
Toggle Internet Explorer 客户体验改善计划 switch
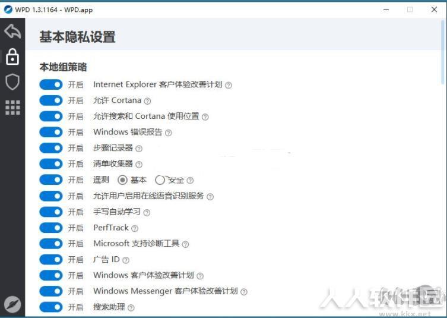click(x=50, y=84)
